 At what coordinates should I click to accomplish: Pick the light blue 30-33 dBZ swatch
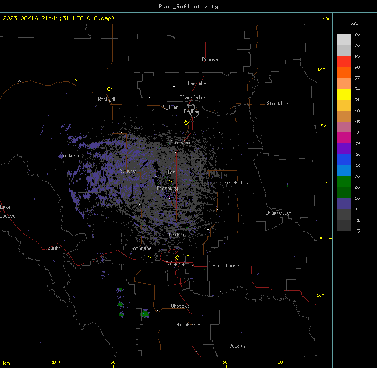(344, 170)
